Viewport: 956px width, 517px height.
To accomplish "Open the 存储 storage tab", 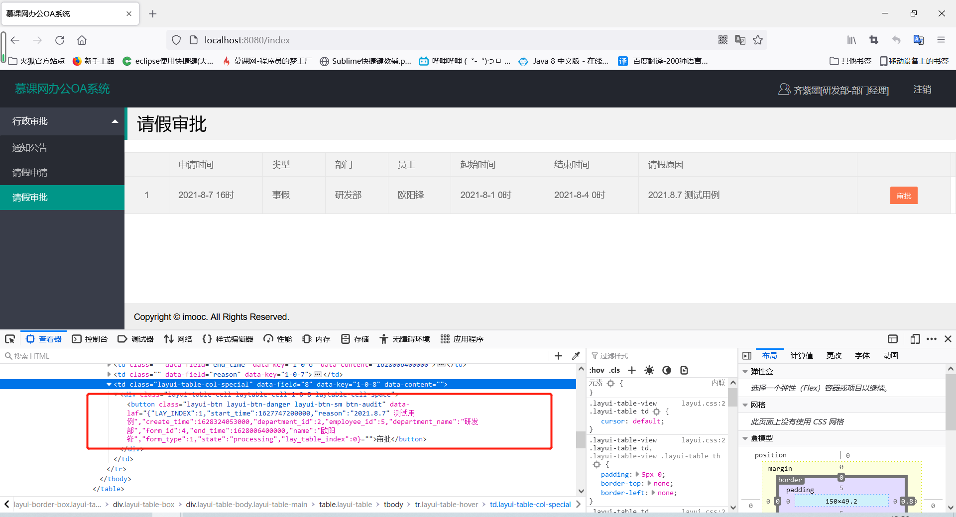I will pos(355,339).
